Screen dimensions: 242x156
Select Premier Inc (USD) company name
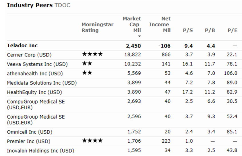coord(28,141)
